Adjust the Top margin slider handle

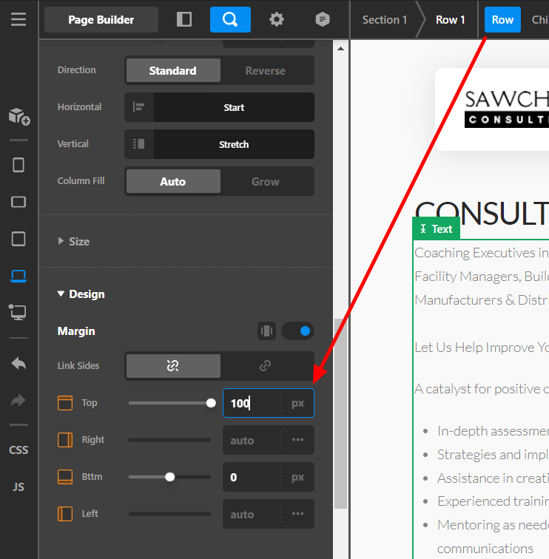click(x=211, y=403)
